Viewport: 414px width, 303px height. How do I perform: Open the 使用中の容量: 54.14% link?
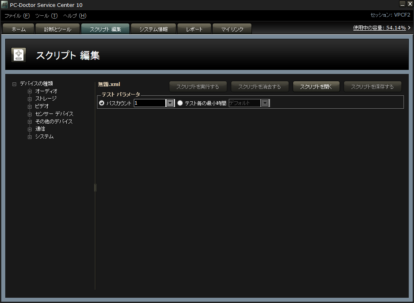(x=379, y=28)
